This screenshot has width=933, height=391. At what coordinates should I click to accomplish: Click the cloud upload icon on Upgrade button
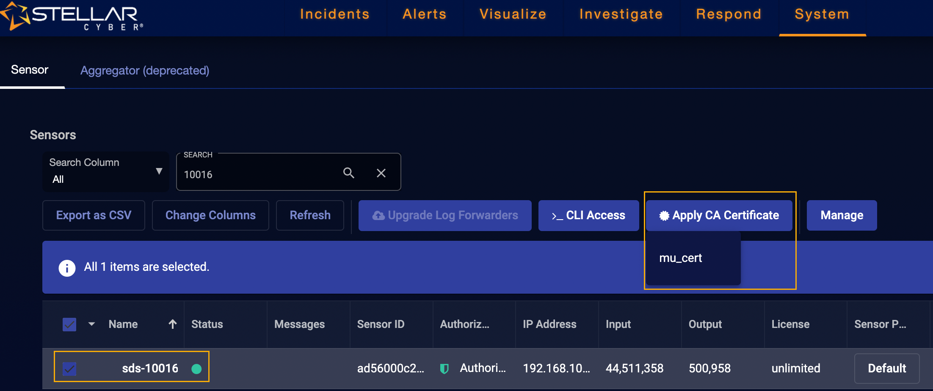[x=378, y=216]
